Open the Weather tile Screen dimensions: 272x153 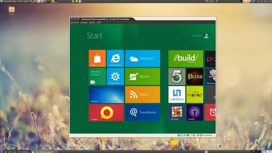[x=143, y=59]
